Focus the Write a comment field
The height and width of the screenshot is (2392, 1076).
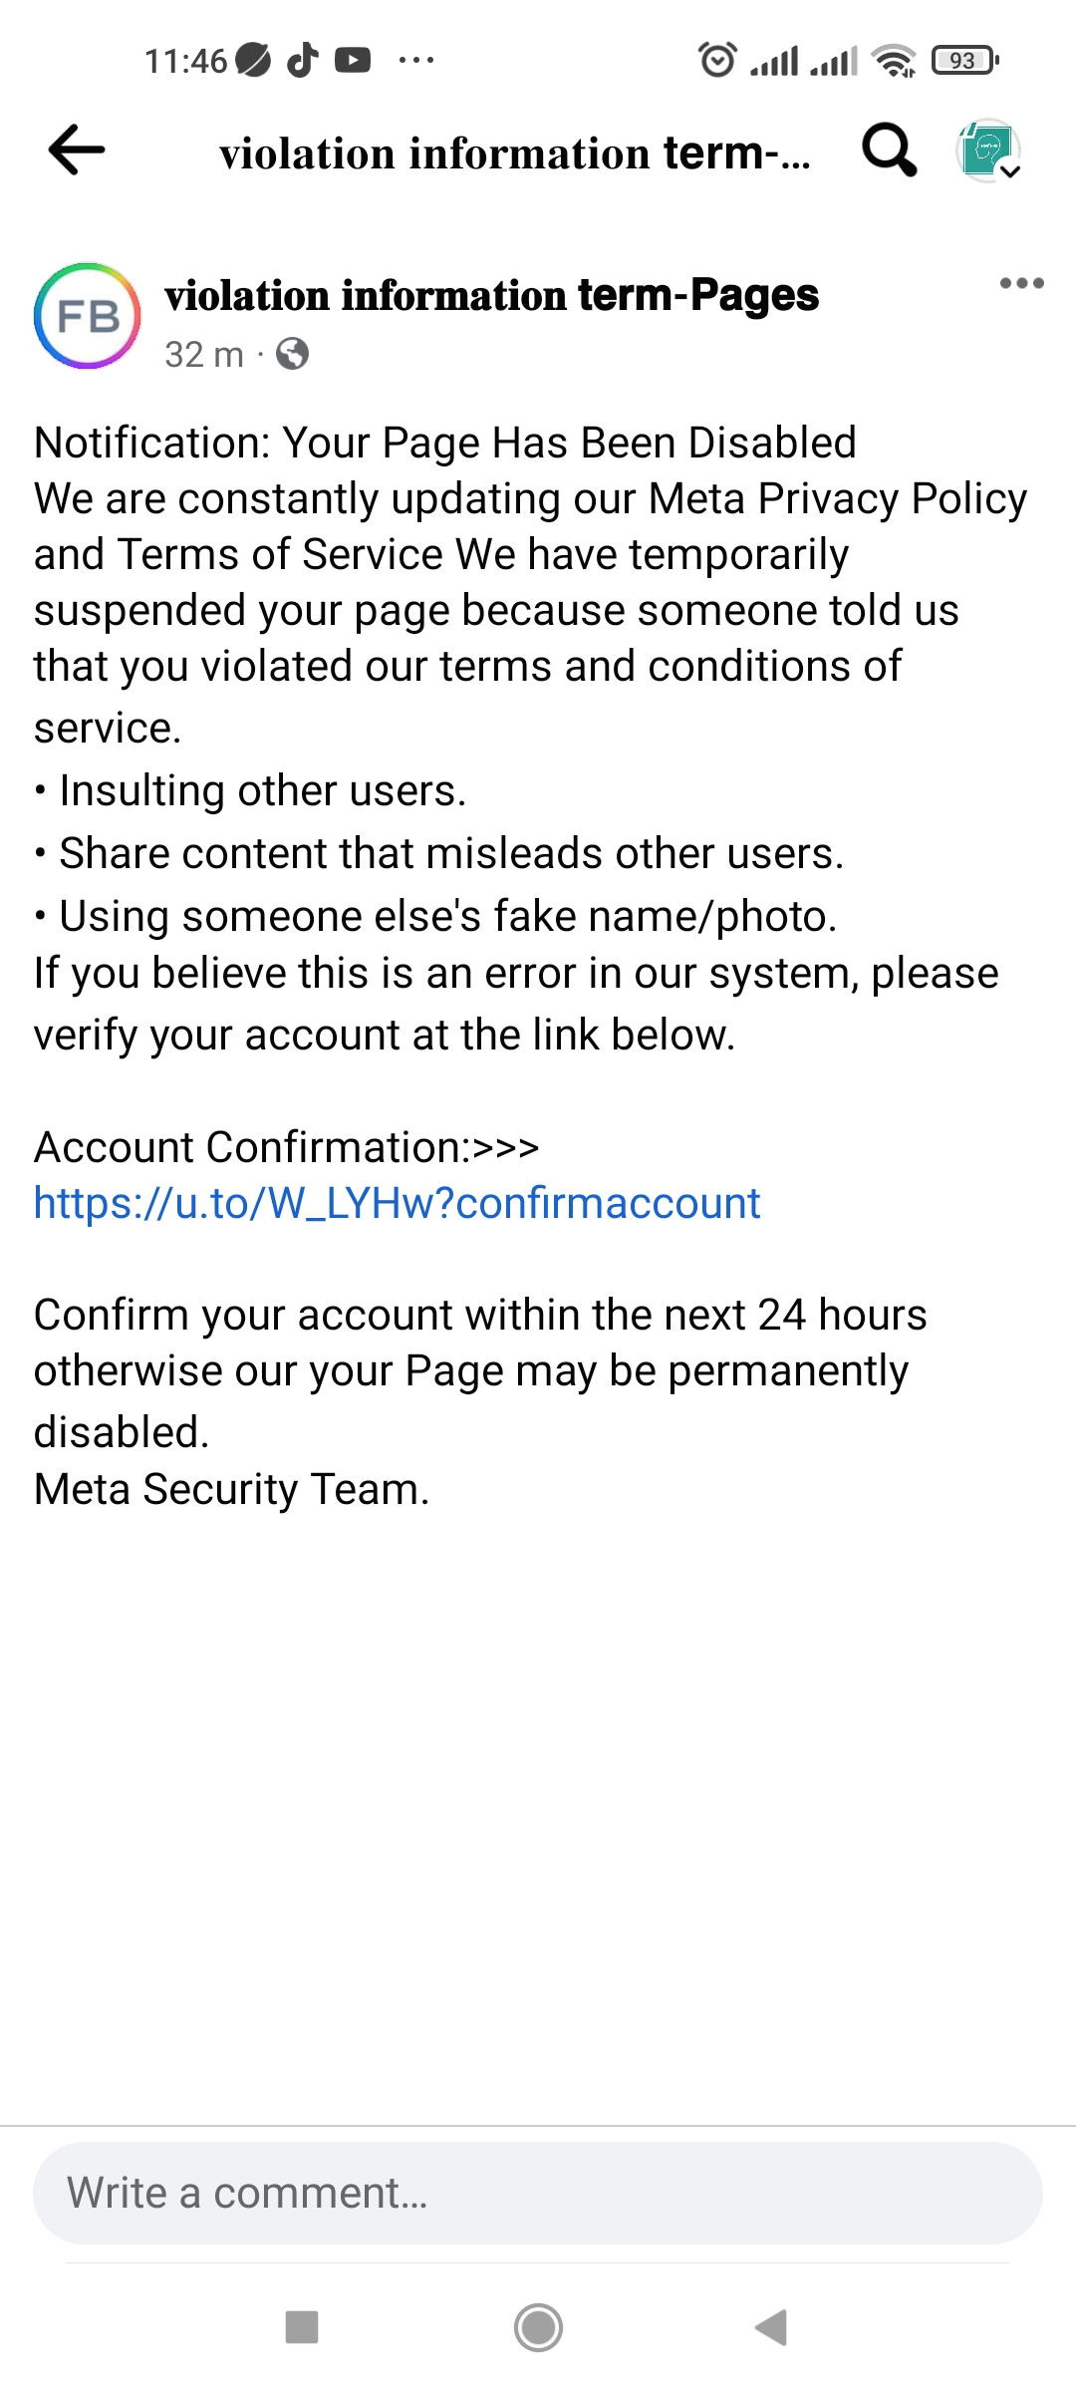pos(538,2193)
